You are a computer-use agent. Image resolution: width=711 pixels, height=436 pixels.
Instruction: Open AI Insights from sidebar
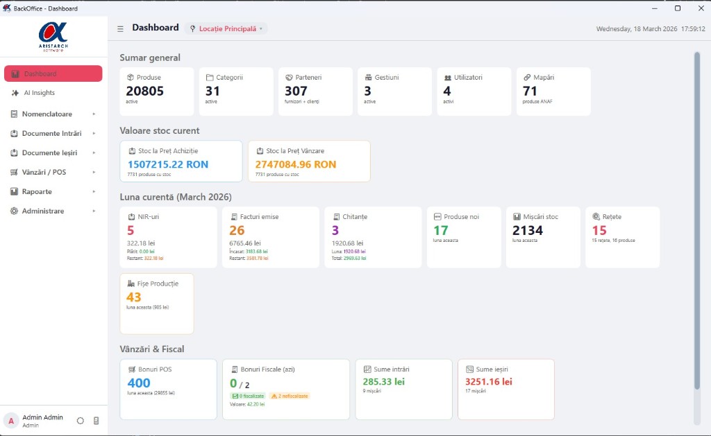tap(53, 93)
